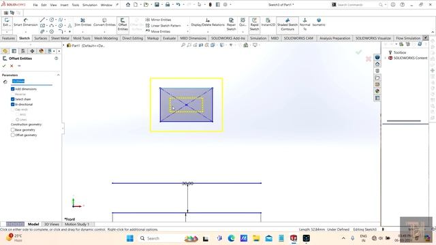Open the ConfigurationManager tab icon
This screenshot has height=245, width=436.
pyautogui.click(x=23, y=51)
